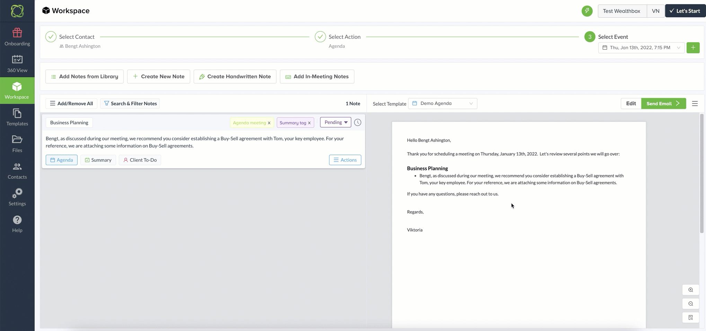Expand the Pending status dropdown

click(x=336, y=122)
